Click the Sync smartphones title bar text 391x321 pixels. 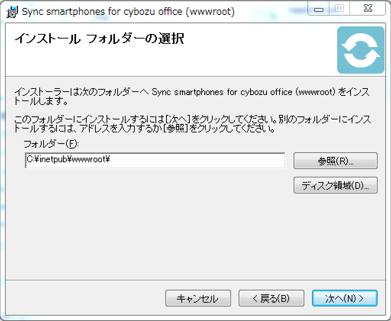pos(128,12)
